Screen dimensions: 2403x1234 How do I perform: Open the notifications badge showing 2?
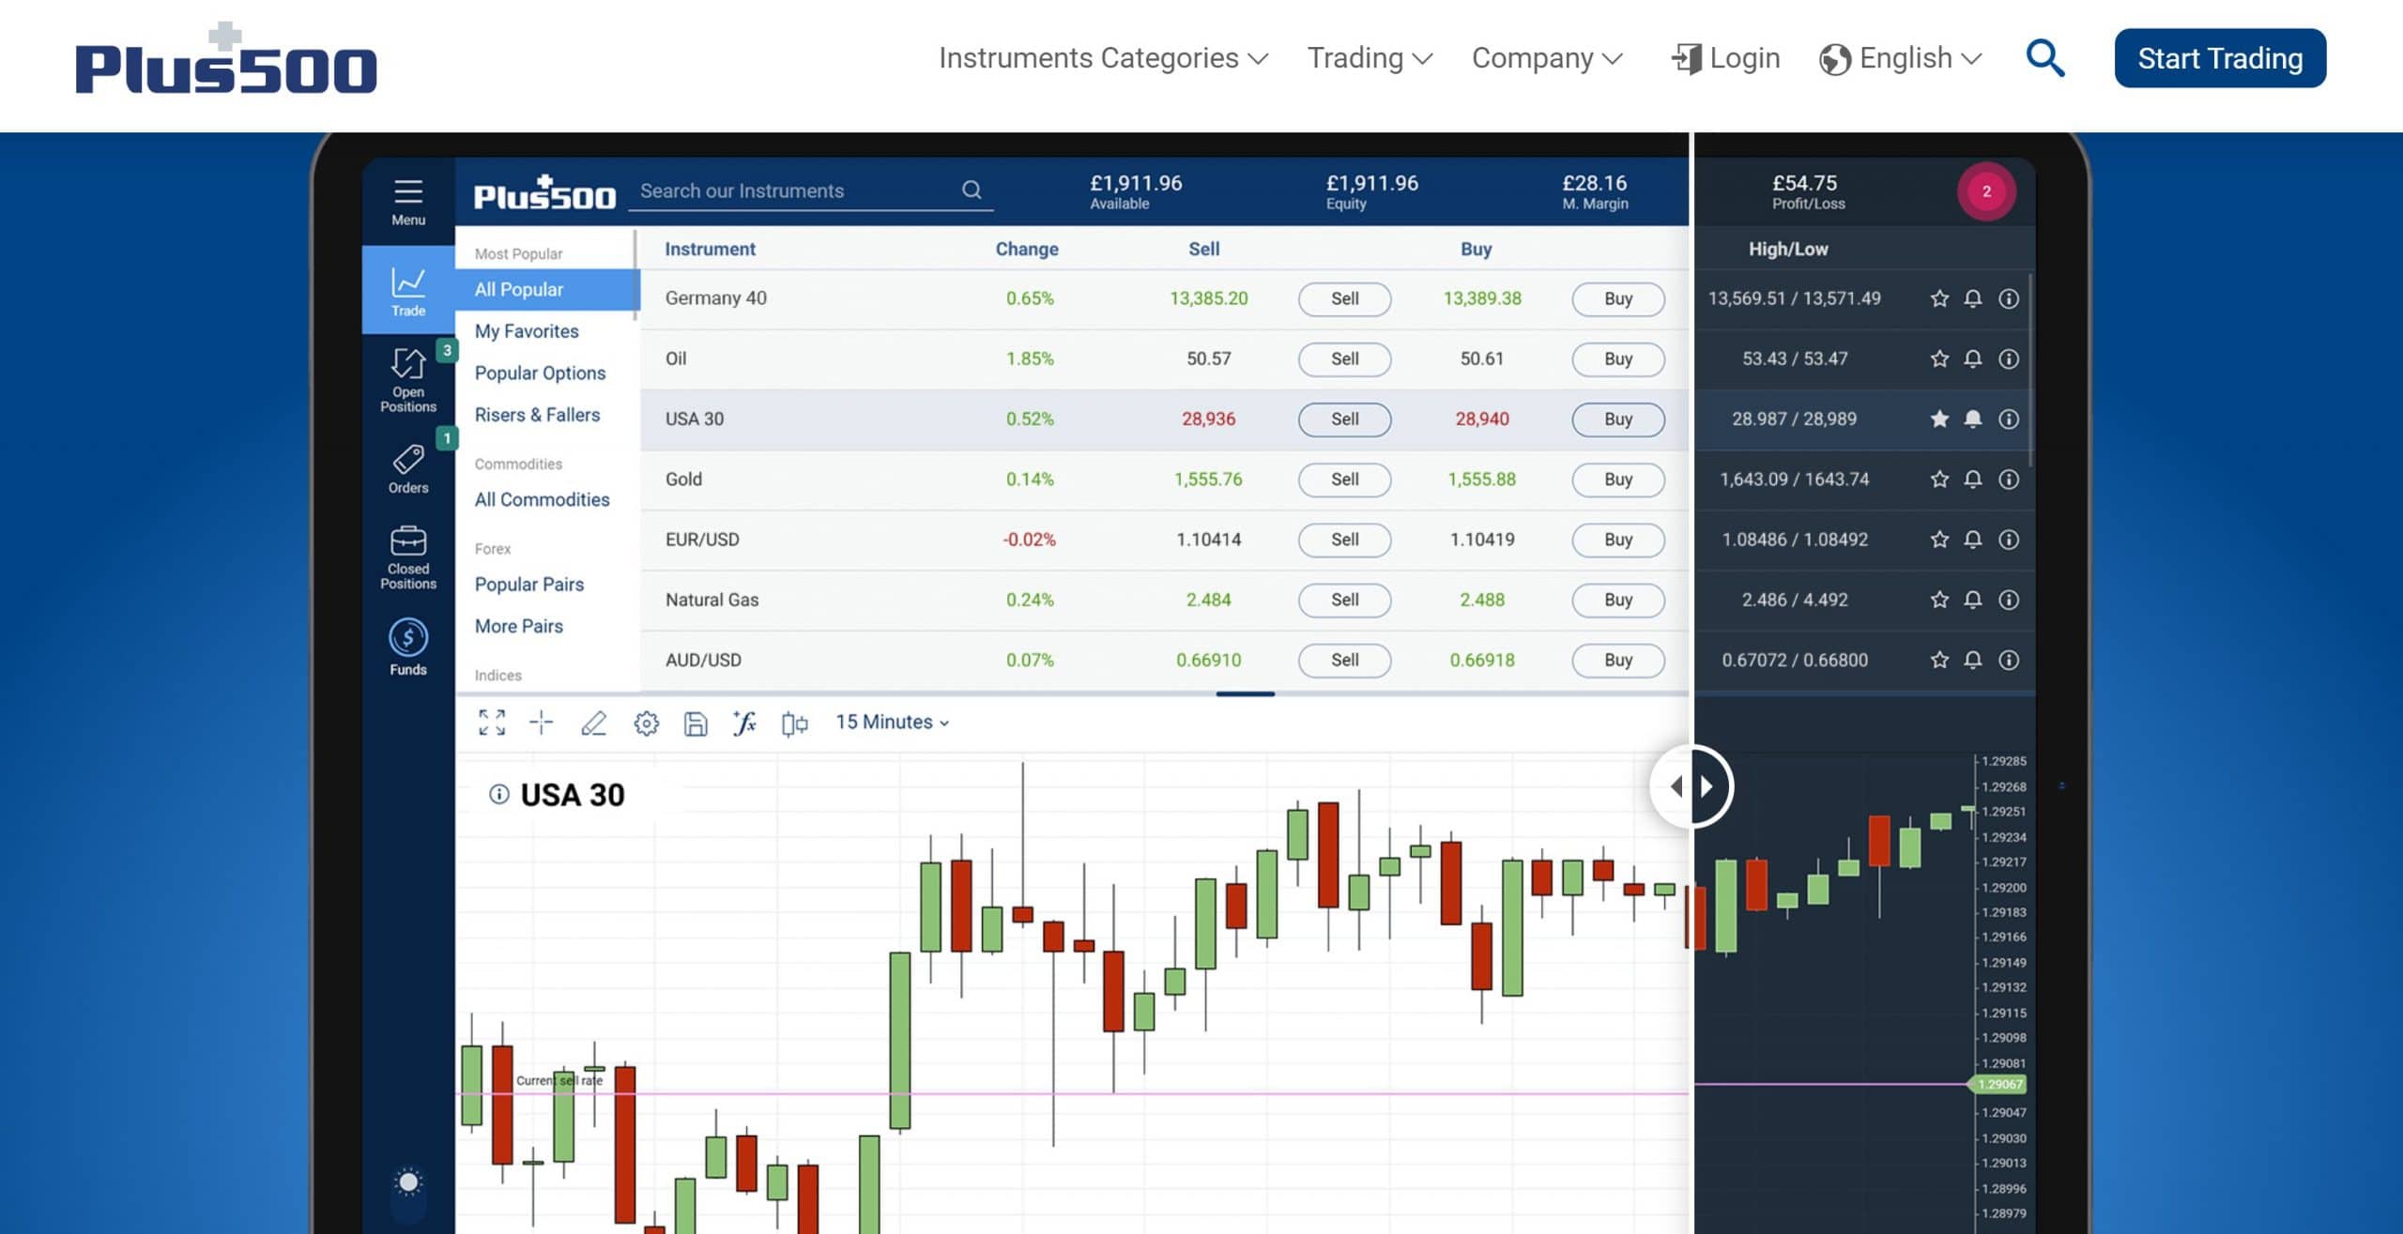(x=1986, y=191)
